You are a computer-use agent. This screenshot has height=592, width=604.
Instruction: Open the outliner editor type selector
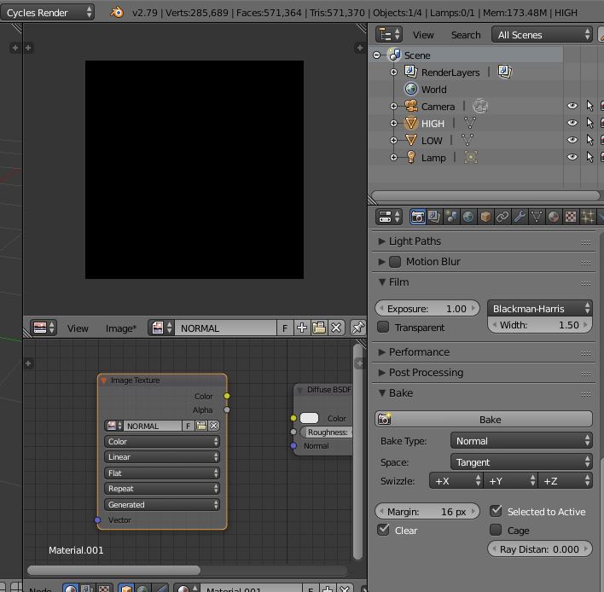pos(389,35)
